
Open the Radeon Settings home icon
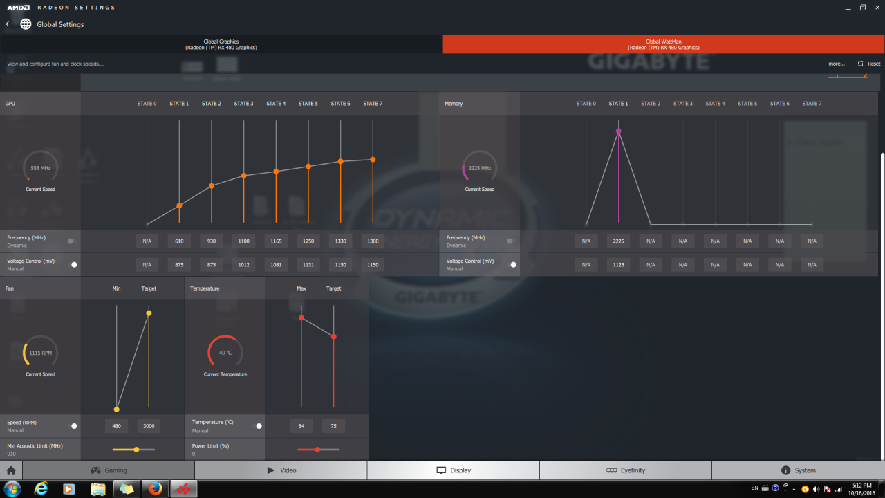click(x=11, y=470)
